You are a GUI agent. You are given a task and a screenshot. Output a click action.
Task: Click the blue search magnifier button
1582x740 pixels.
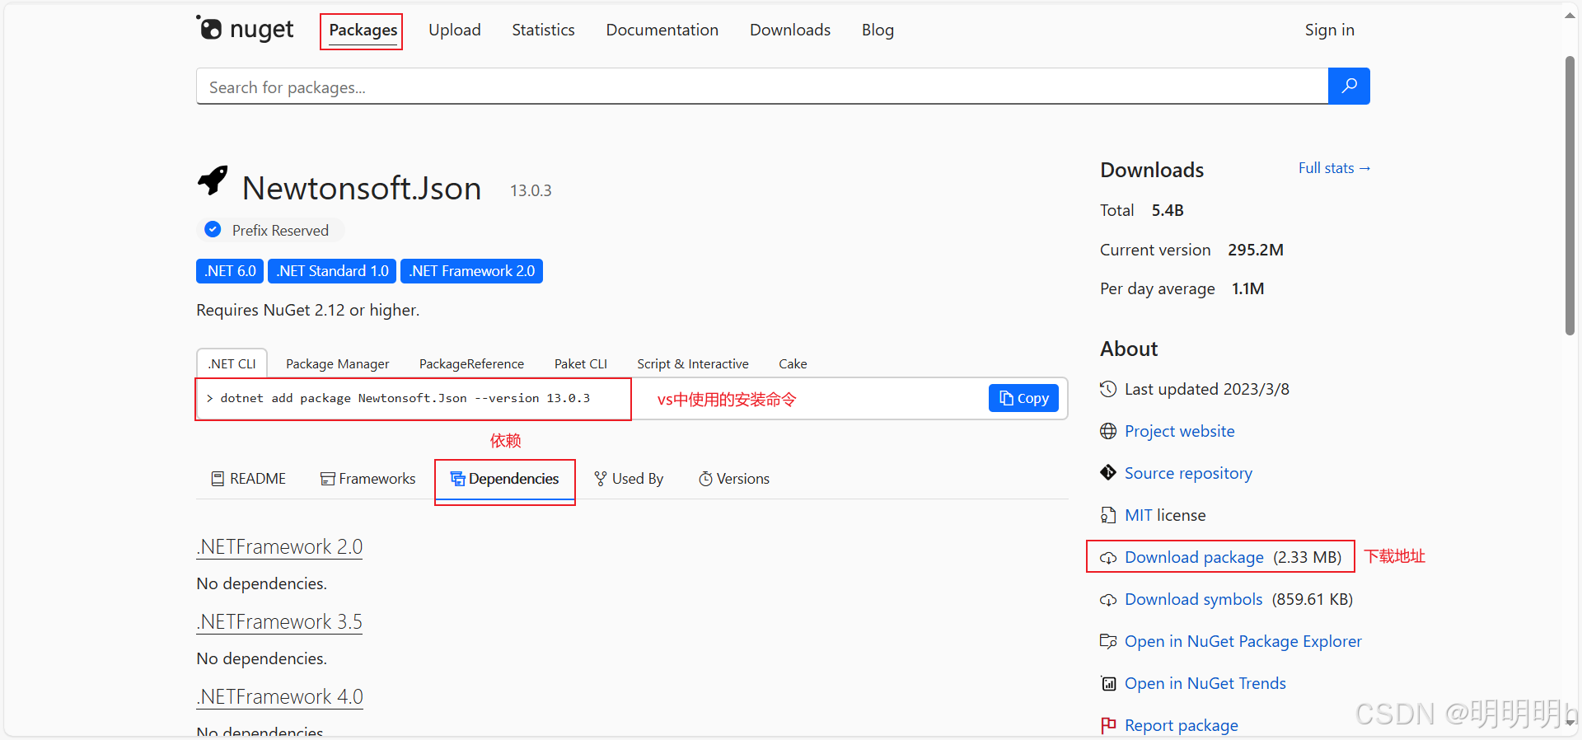(x=1349, y=86)
